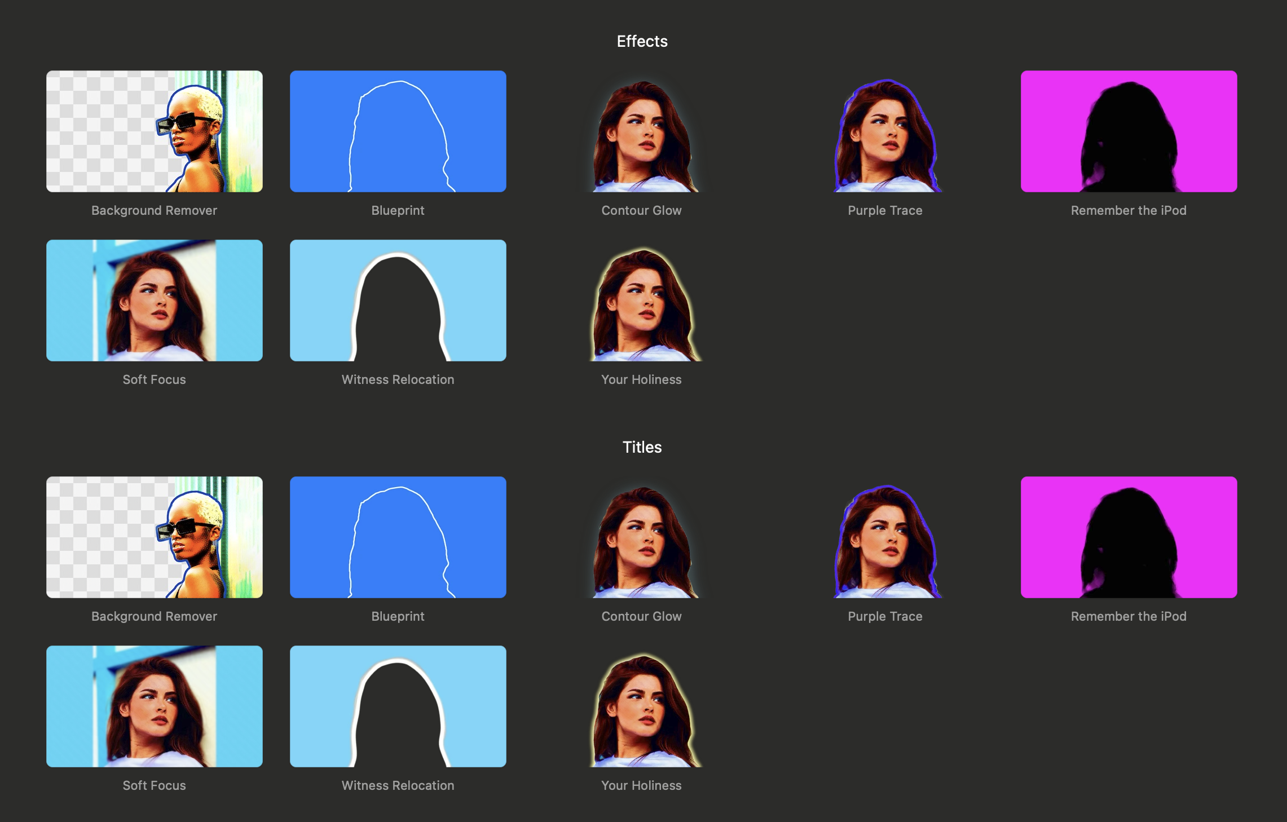Click Contour Glow label in Effects section

pos(642,210)
